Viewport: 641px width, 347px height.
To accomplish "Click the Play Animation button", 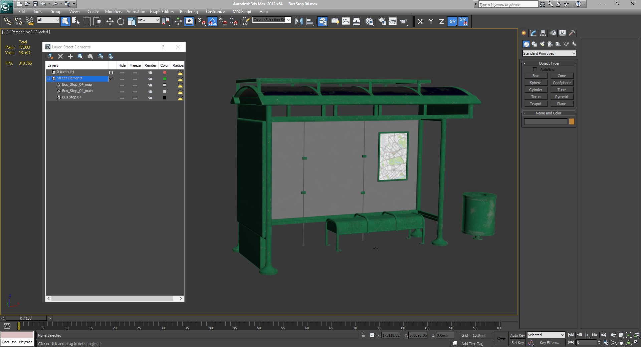I will 587,335.
